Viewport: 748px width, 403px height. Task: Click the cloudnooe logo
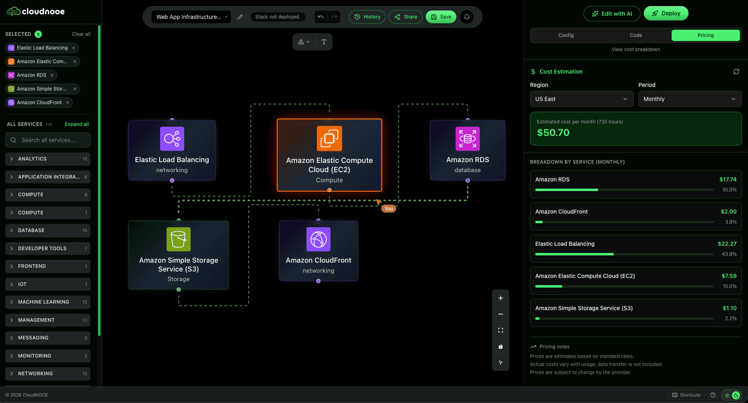(x=35, y=11)
